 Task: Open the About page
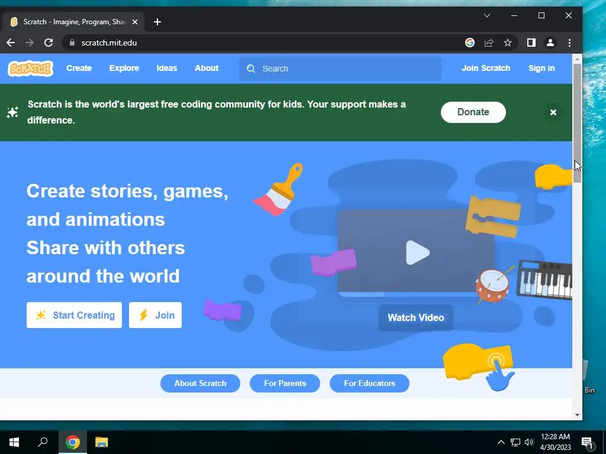[x=207, y=69]
